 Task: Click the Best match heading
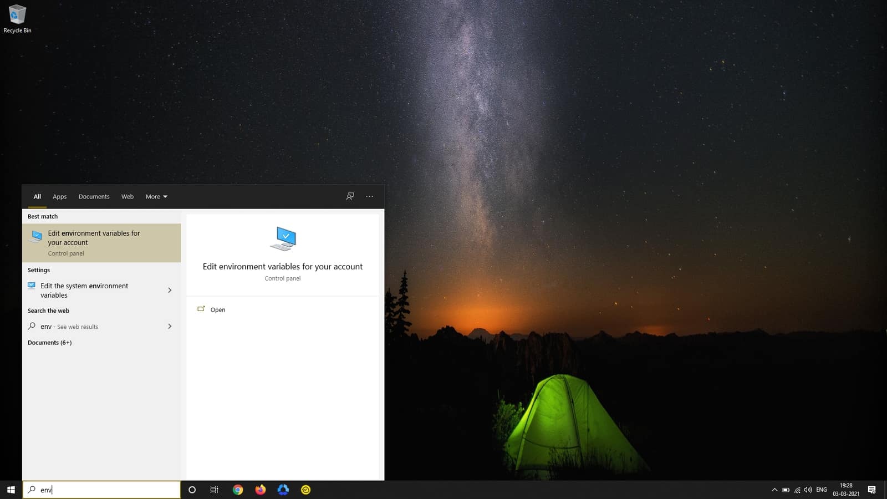tap(43, 217)
